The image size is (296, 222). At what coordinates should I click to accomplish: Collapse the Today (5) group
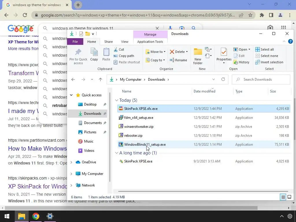tap(116, 100)
